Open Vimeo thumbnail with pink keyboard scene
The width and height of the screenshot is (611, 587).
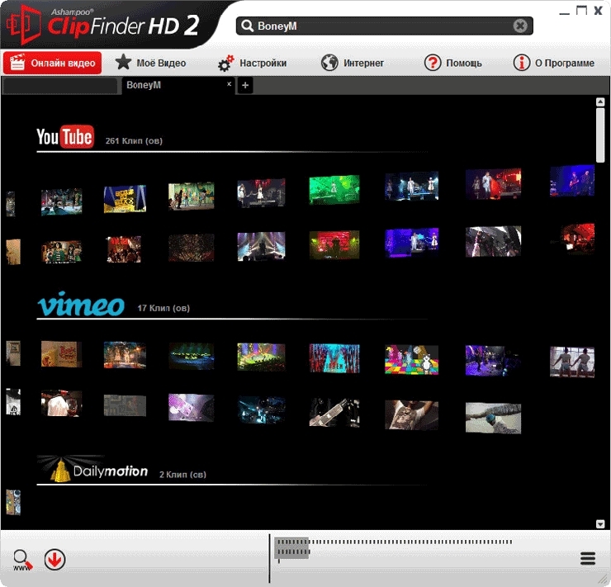(x=191, y=408)
